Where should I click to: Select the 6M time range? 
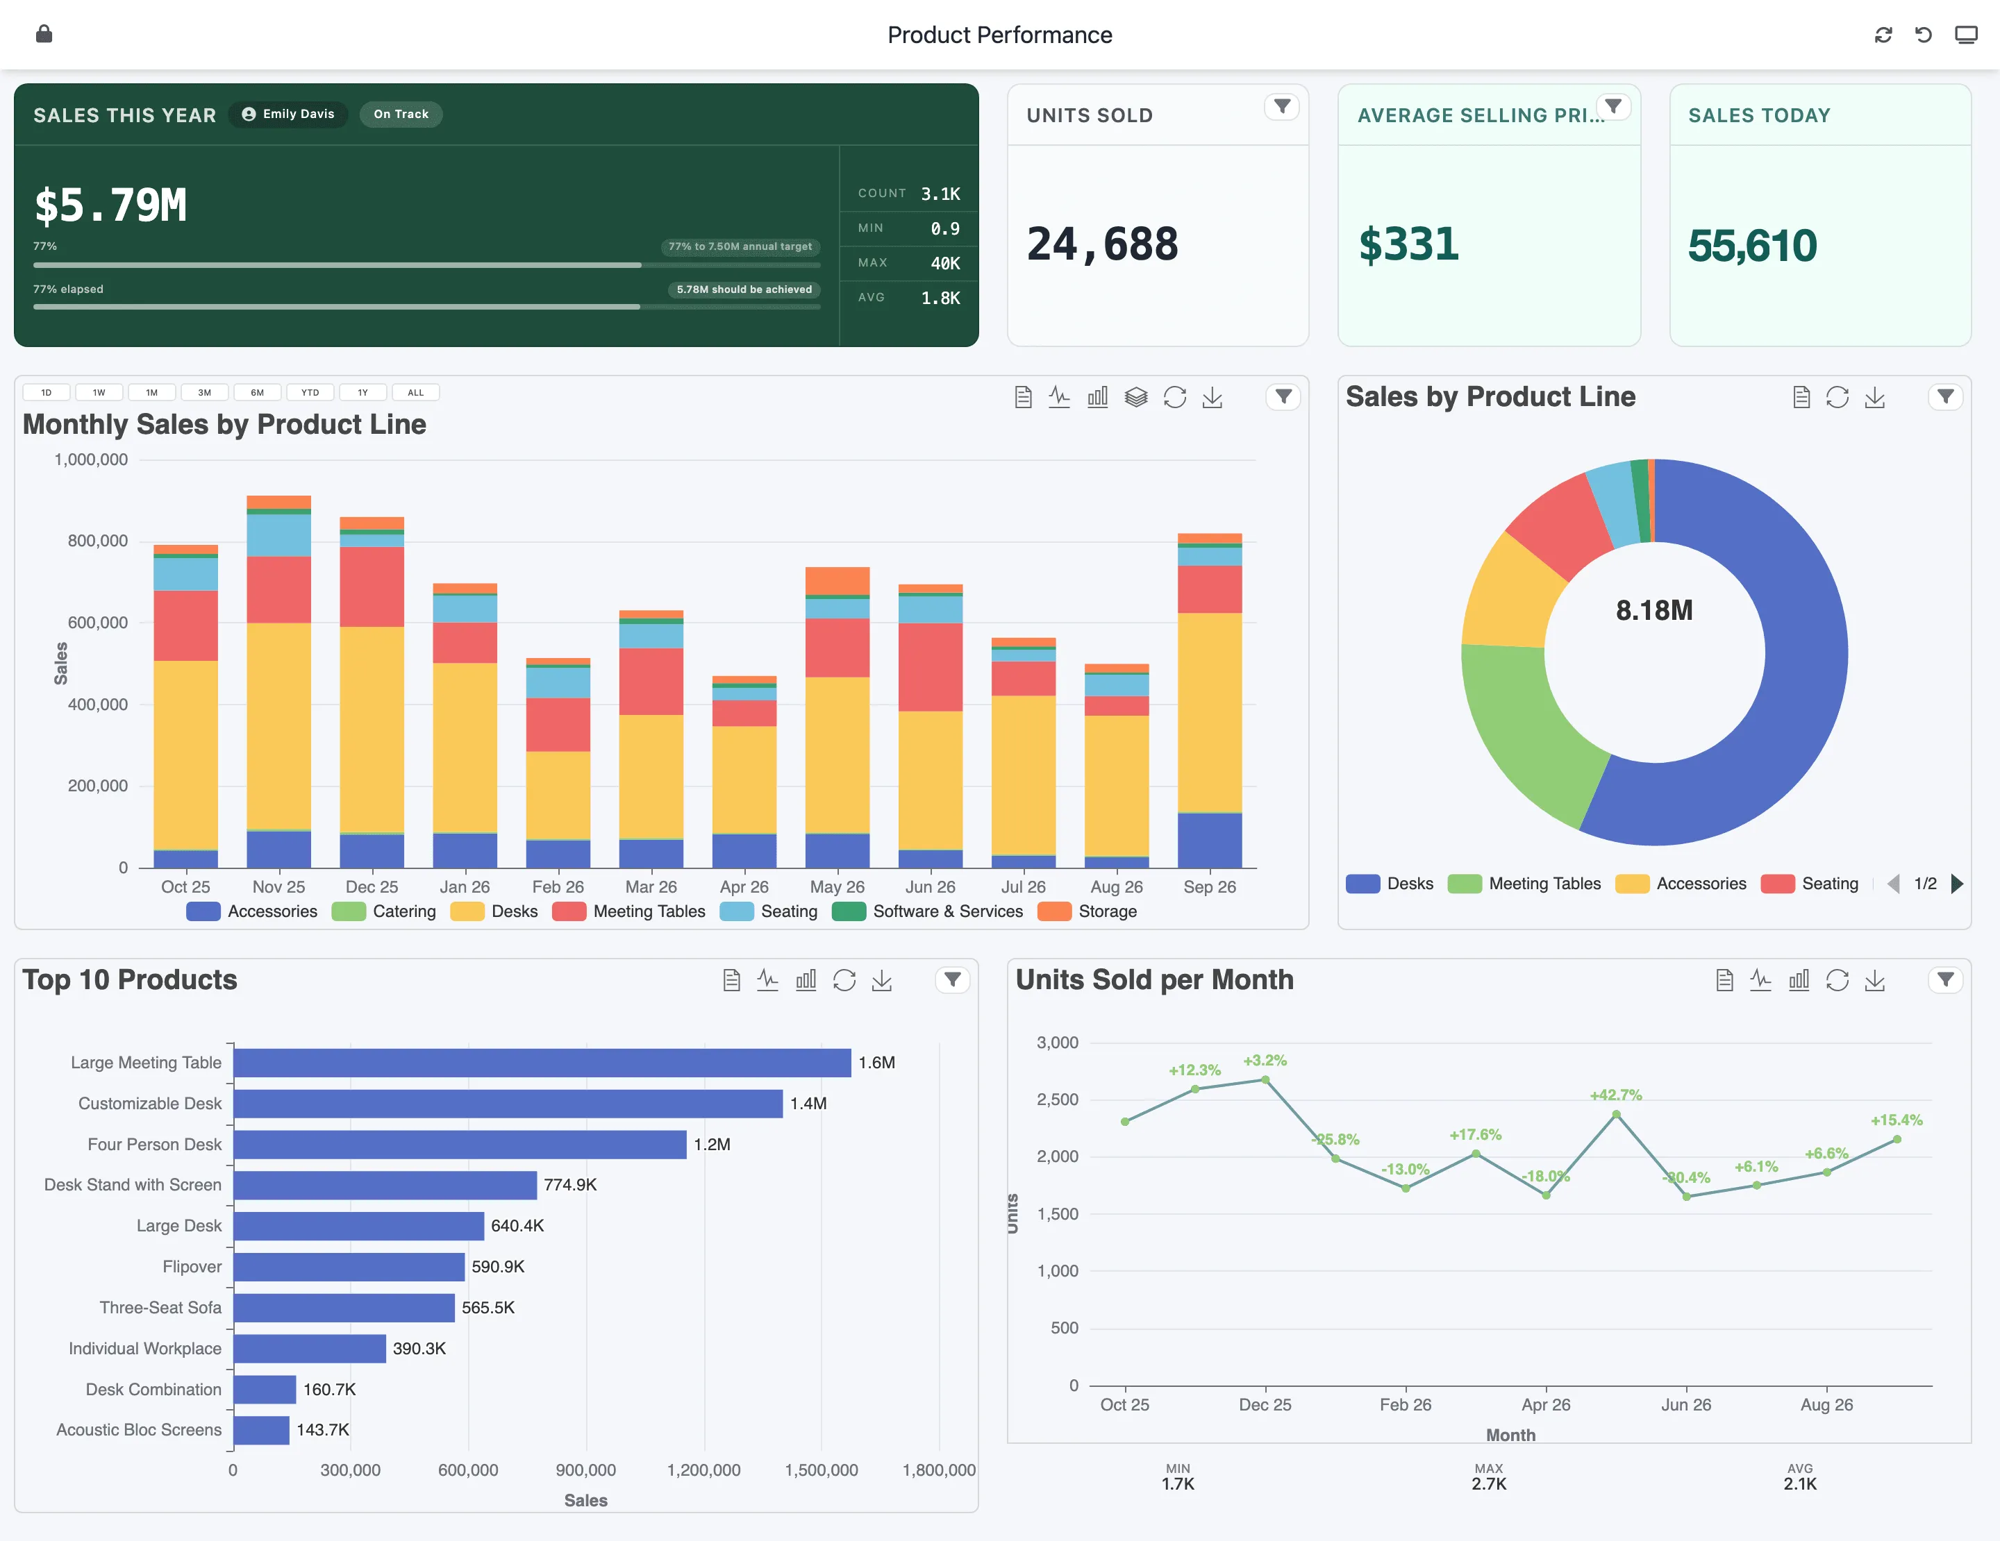[258, 393]
